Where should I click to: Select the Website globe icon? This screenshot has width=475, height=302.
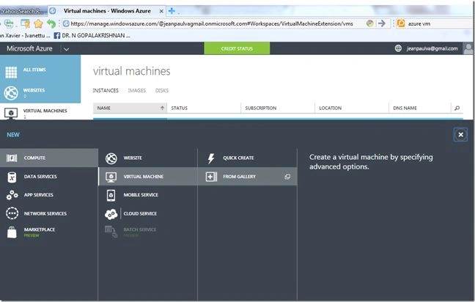[x=111, y=158]
